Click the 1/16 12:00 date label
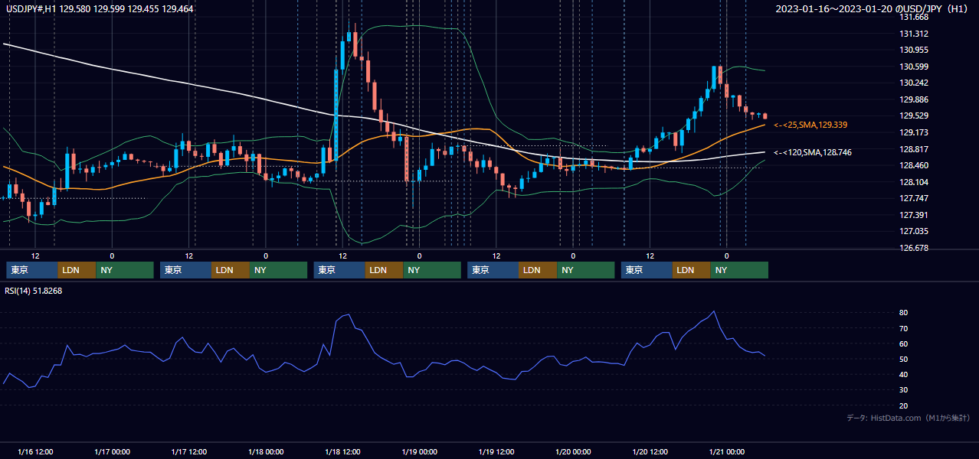 click(35, 452)
